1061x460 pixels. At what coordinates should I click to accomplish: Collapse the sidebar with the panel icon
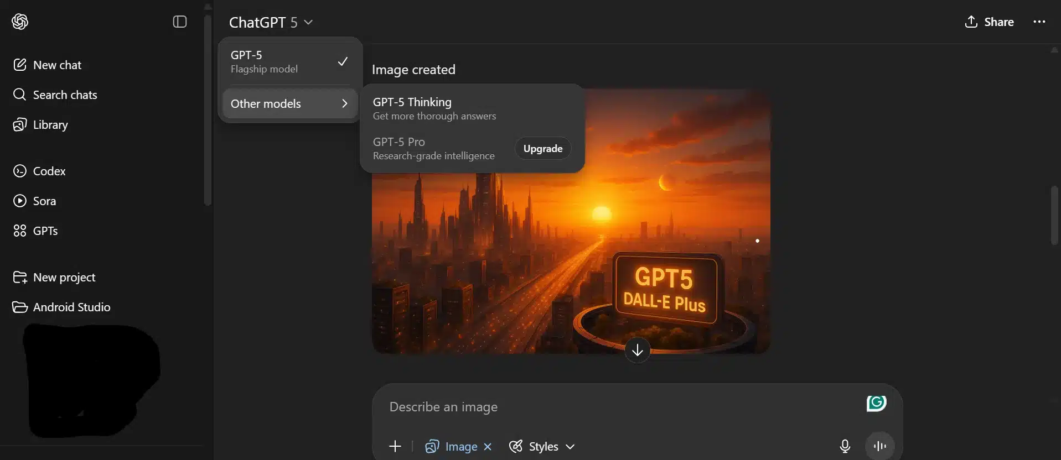180,22
